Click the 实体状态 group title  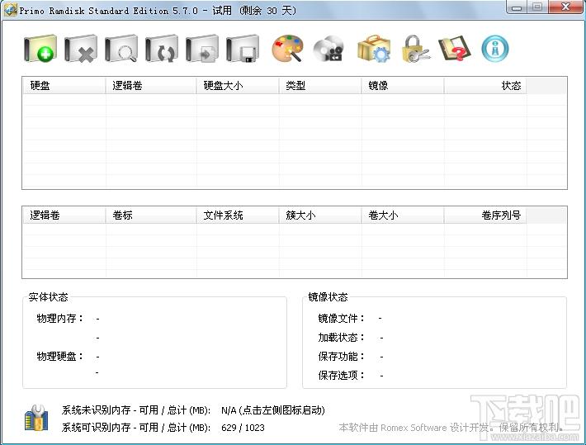pyautogui.click(x=48, y=297)
